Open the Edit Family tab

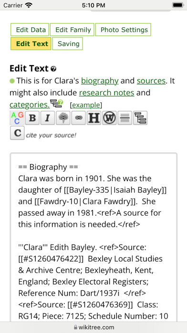tap(72, 30)
